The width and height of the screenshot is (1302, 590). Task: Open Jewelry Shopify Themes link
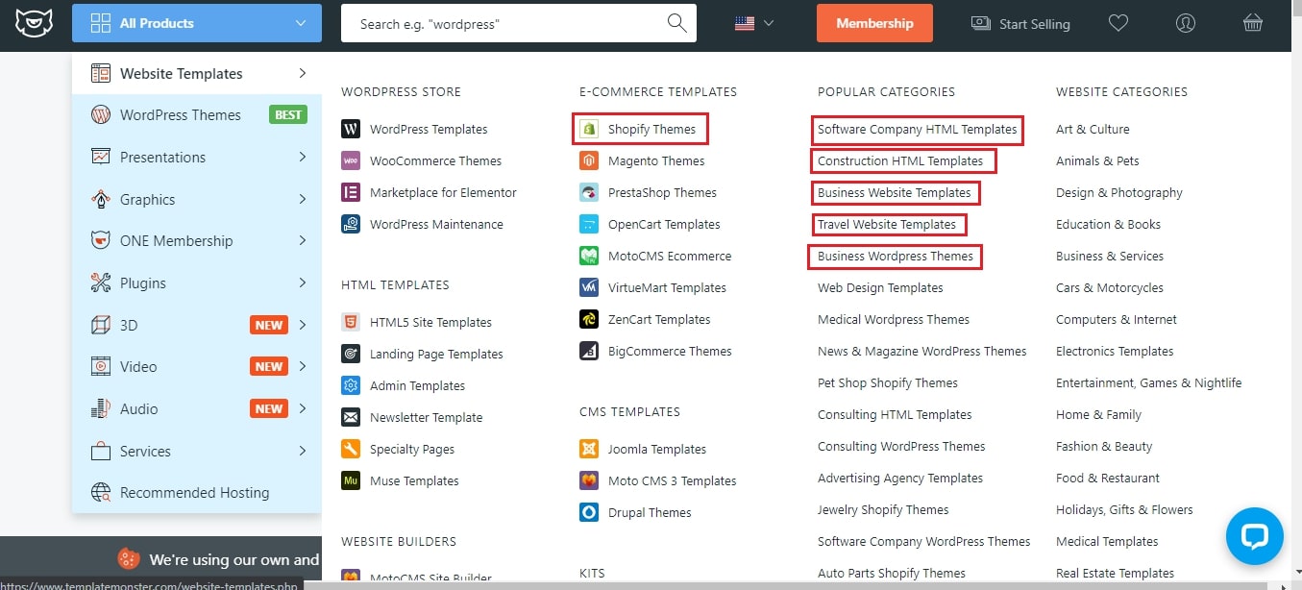[883, 509]
